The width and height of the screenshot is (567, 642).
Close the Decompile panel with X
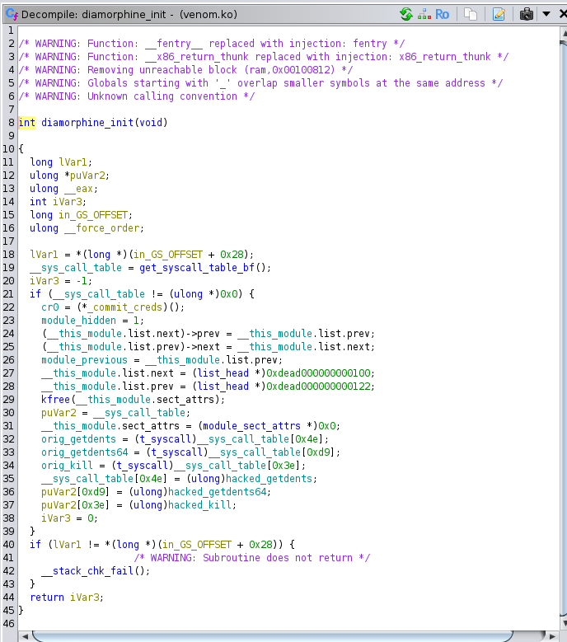tap(563, 14)
